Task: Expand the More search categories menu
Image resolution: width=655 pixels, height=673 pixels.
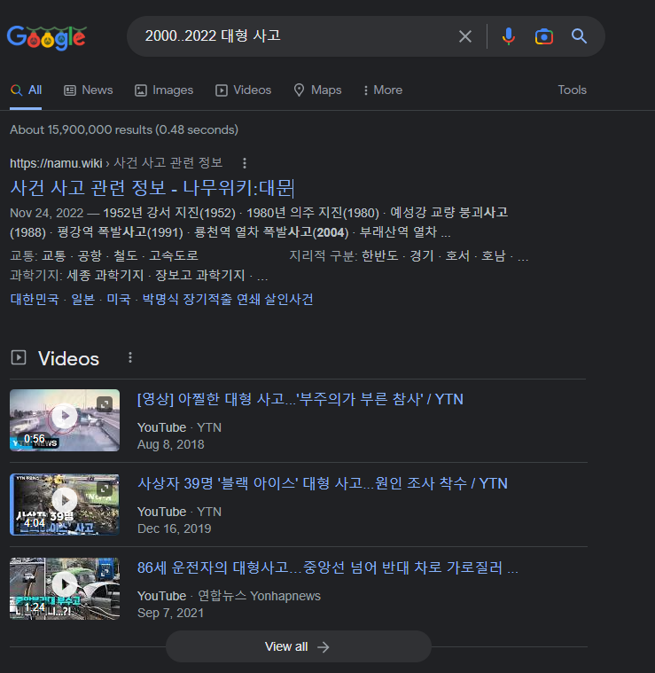Action: click(383, 90)
